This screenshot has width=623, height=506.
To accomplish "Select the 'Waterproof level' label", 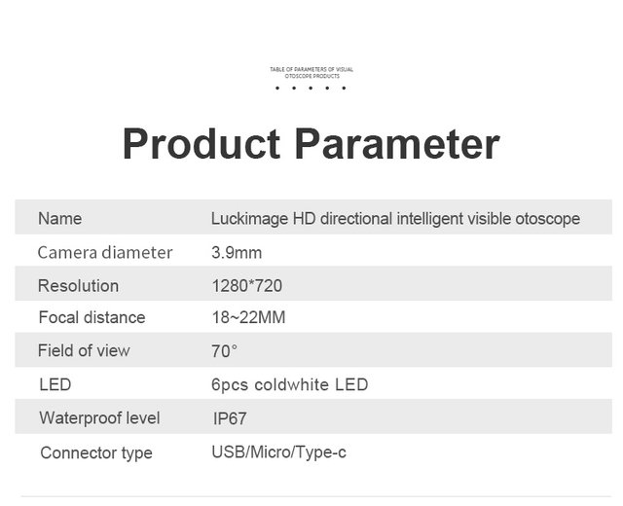I will (99, 418).
